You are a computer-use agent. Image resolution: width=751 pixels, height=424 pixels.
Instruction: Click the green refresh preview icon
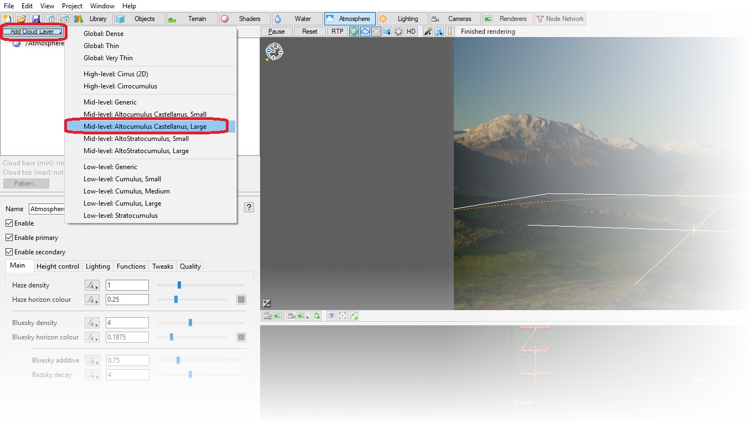(317, 316)
